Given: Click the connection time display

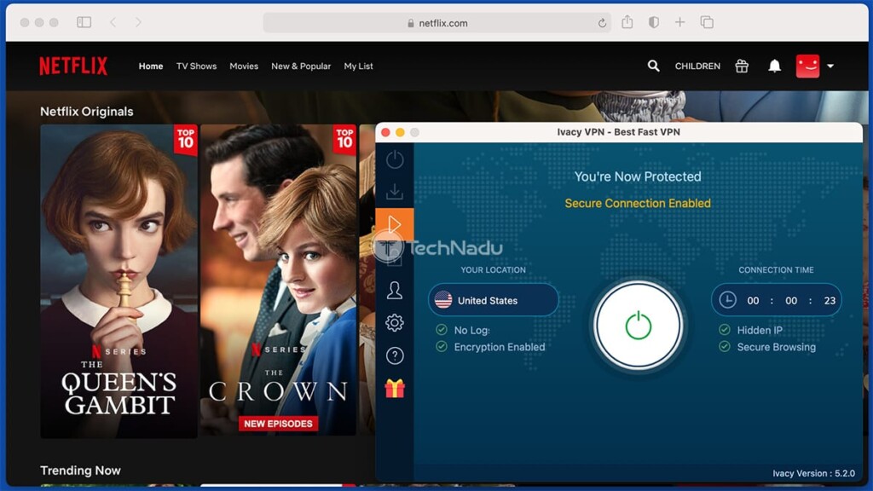Looking at the screenshot, I should tap(776, 301).
